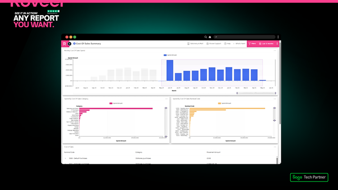338x190 pixels.
Task: Click the home icon in the browser bar
Action: coord(210,37)
